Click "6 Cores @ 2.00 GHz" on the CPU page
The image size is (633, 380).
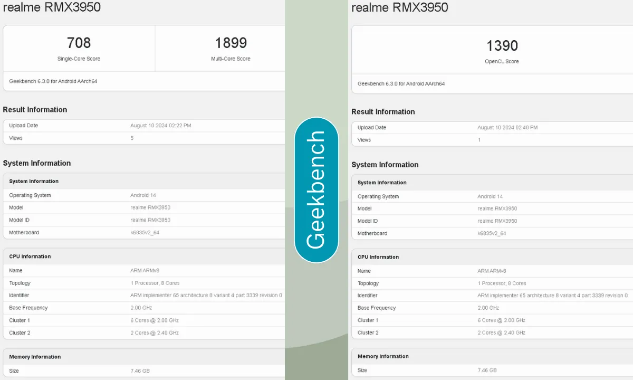point(155,320)
